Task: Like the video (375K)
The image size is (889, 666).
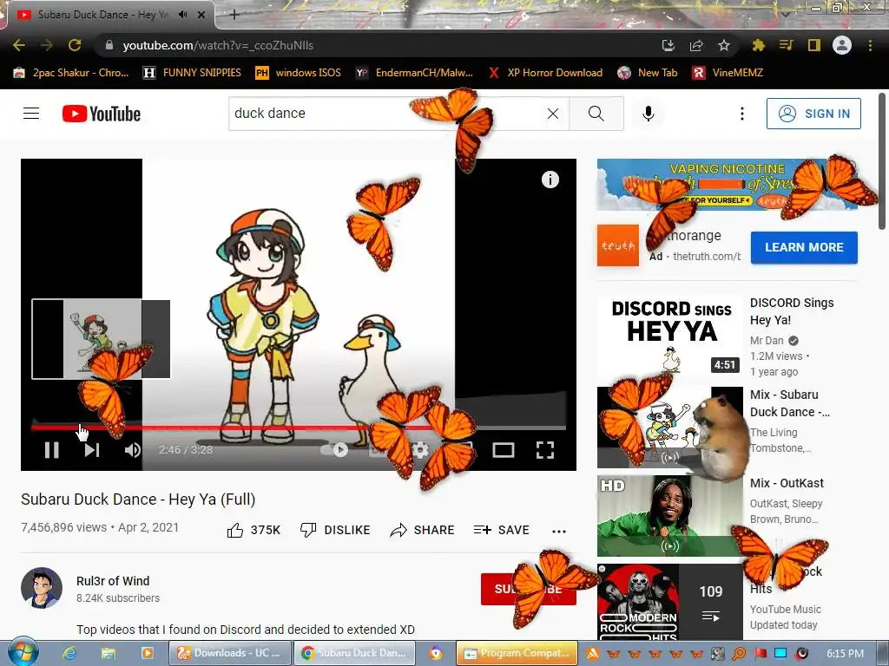Action: pyautogui.click(x=254, y=530)
